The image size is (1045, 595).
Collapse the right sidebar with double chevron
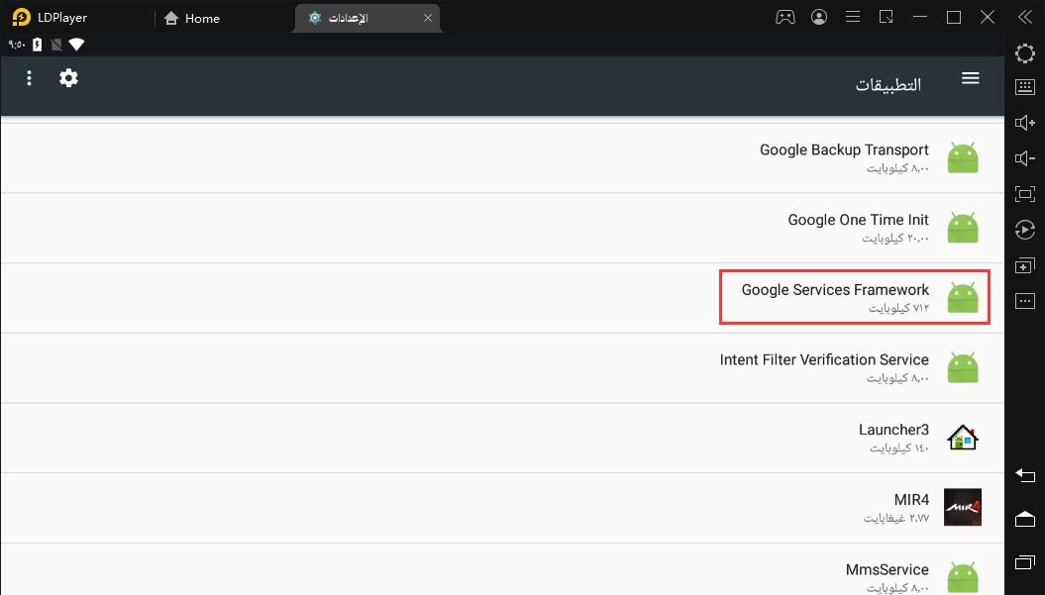tap(1025, 17)
